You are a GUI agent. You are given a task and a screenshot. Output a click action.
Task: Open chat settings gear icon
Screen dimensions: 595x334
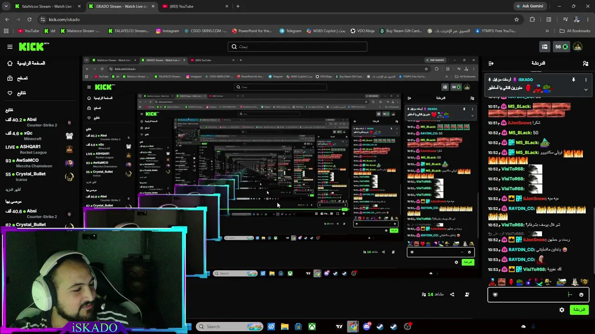coord(562,310)
